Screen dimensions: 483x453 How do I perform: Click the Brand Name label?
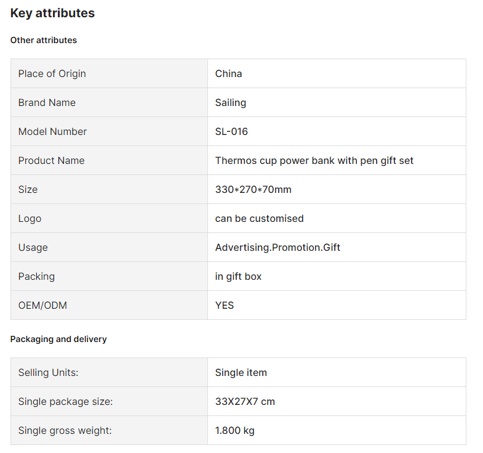[47, 102]
